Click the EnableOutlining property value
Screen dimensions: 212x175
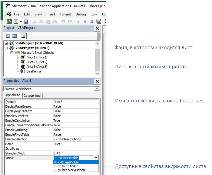(76, 130)
